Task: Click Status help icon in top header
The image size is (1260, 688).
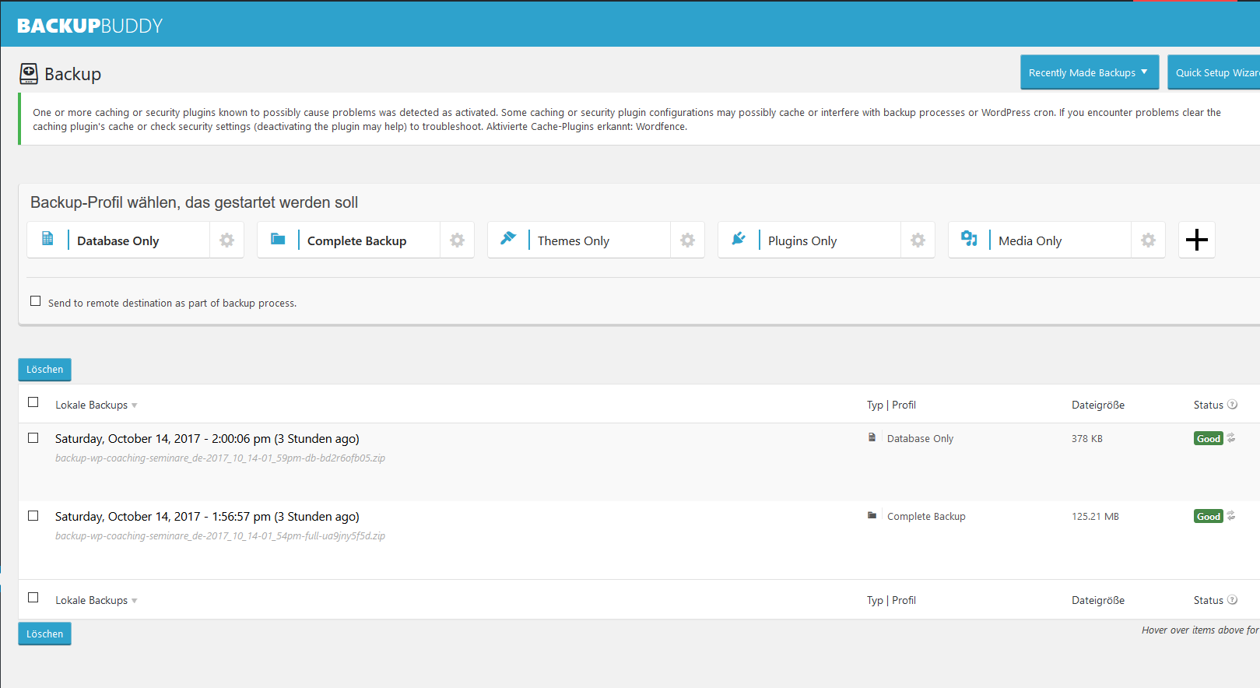Action: pyautogui.click(x=1232, y=404)
